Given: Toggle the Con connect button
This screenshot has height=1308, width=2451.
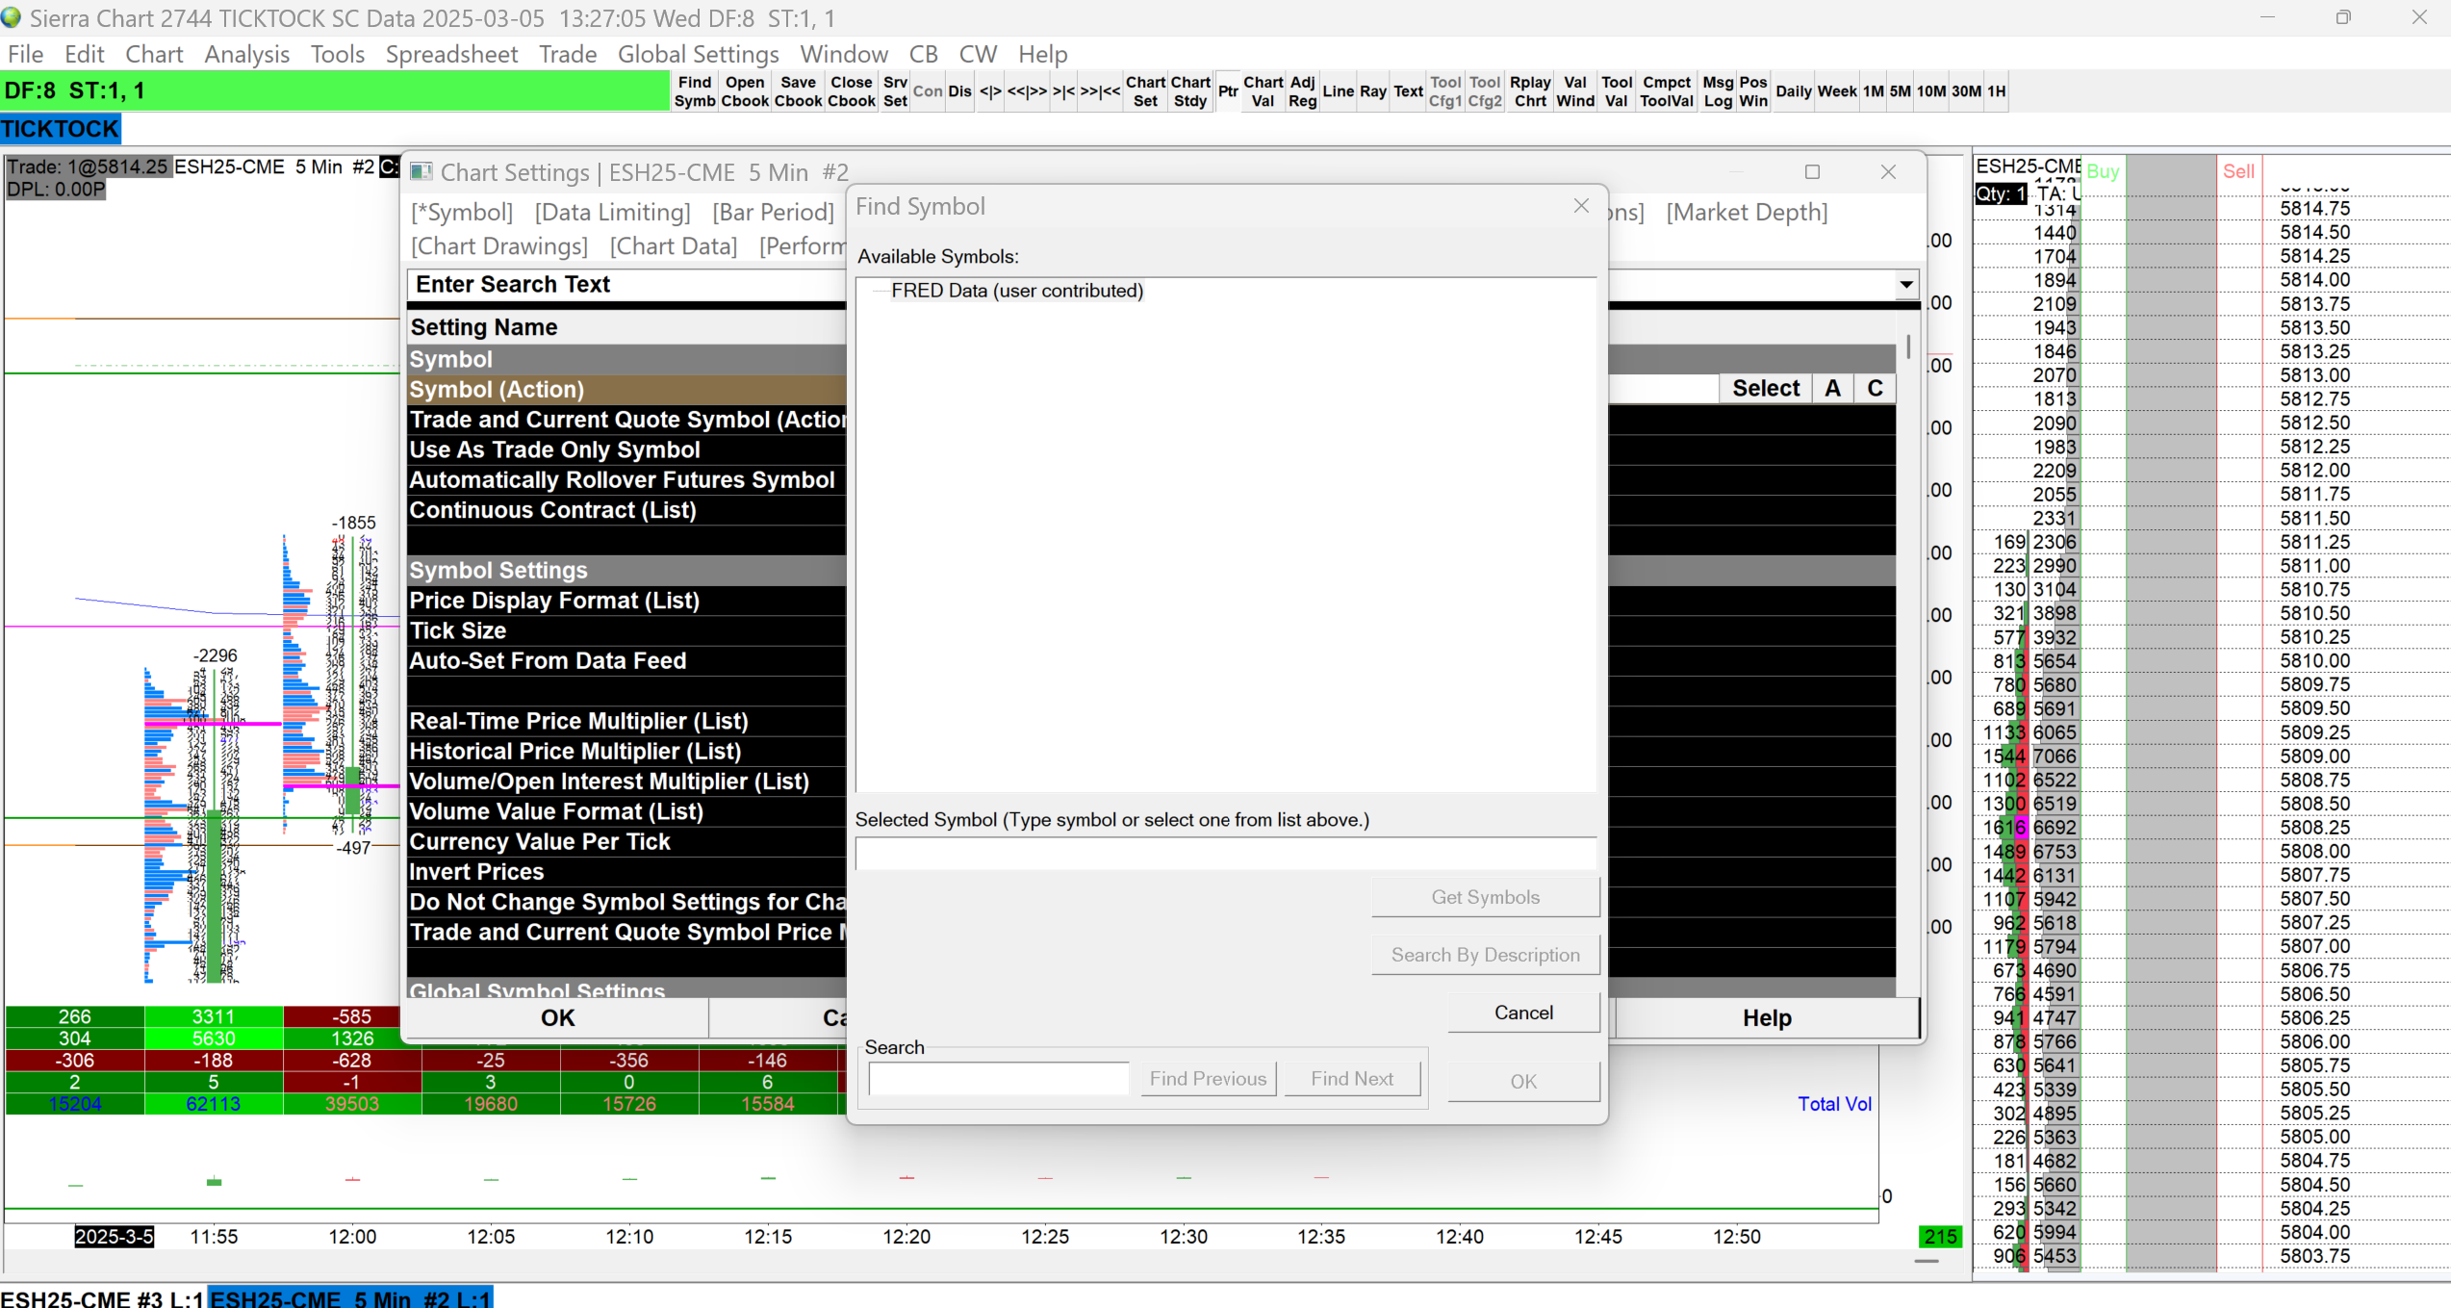Looking at the screenshot, I should [927, 91].
